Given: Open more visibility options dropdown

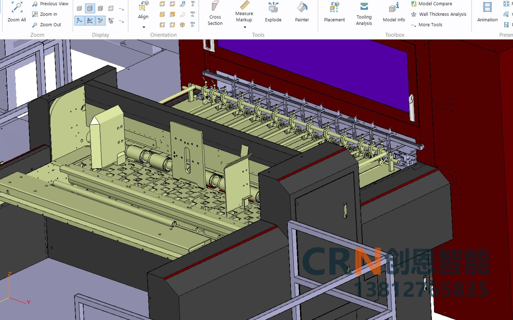Looking at the screenshot, I should tap(121, 21).
